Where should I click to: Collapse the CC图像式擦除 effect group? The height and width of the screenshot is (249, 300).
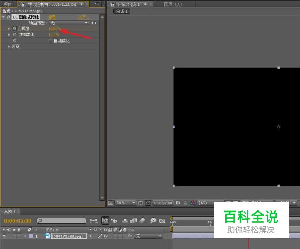pos(3,17)
